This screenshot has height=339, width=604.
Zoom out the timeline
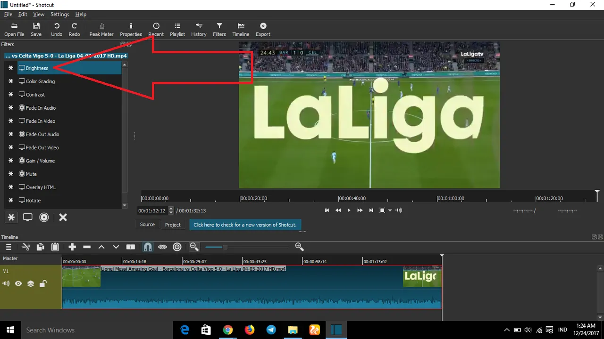[x=194, y=247]
